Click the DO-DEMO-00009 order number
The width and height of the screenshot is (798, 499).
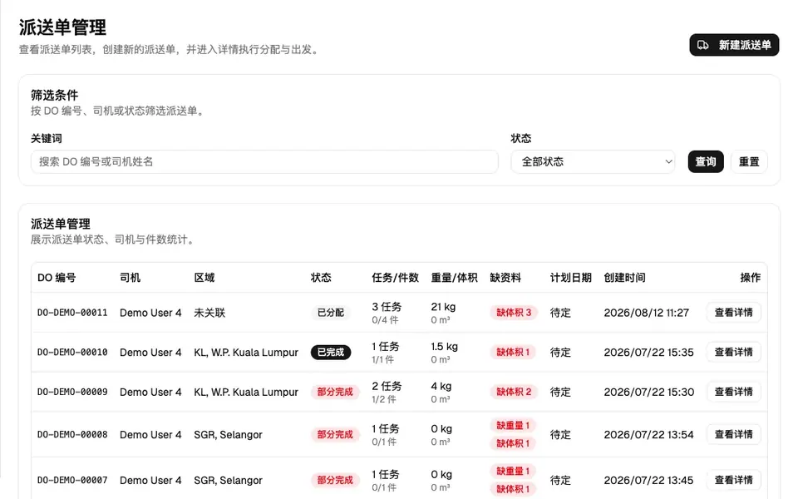72,392
